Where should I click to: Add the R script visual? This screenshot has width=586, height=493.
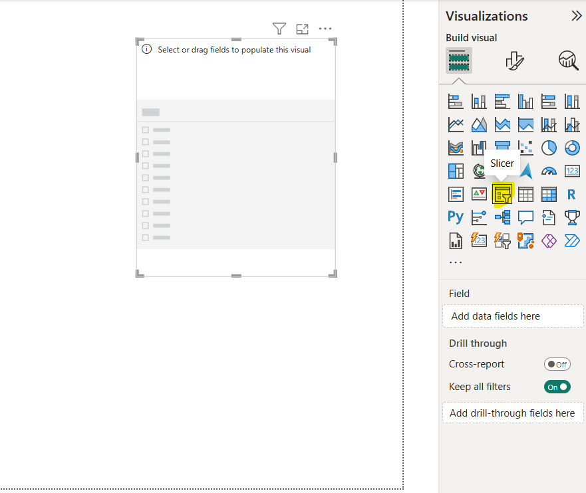[x=571, y=195]
